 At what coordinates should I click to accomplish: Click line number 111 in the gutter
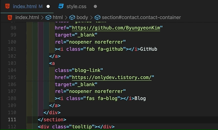pyautogui.click(x=12, y=119)
